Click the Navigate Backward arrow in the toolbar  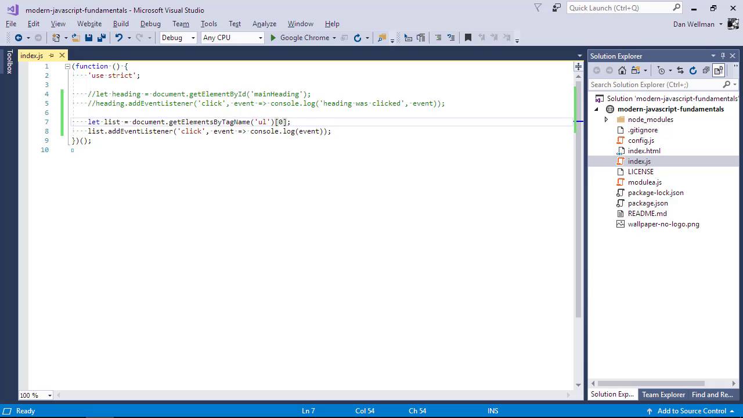tap(19, 38)
